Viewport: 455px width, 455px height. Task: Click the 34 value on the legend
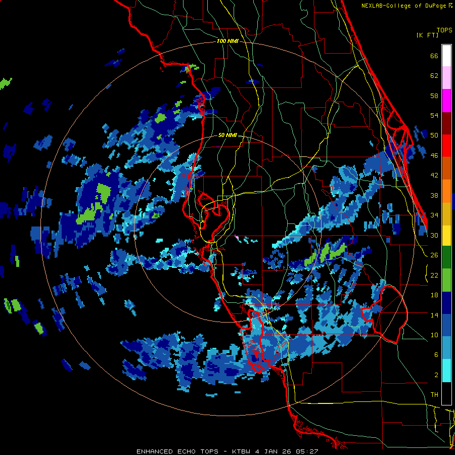tap(434, 215)
